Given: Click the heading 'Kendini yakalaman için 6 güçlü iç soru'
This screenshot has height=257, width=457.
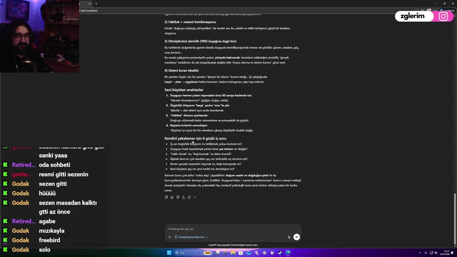Looking at the screenshot, I should click(x=195, y=138).
